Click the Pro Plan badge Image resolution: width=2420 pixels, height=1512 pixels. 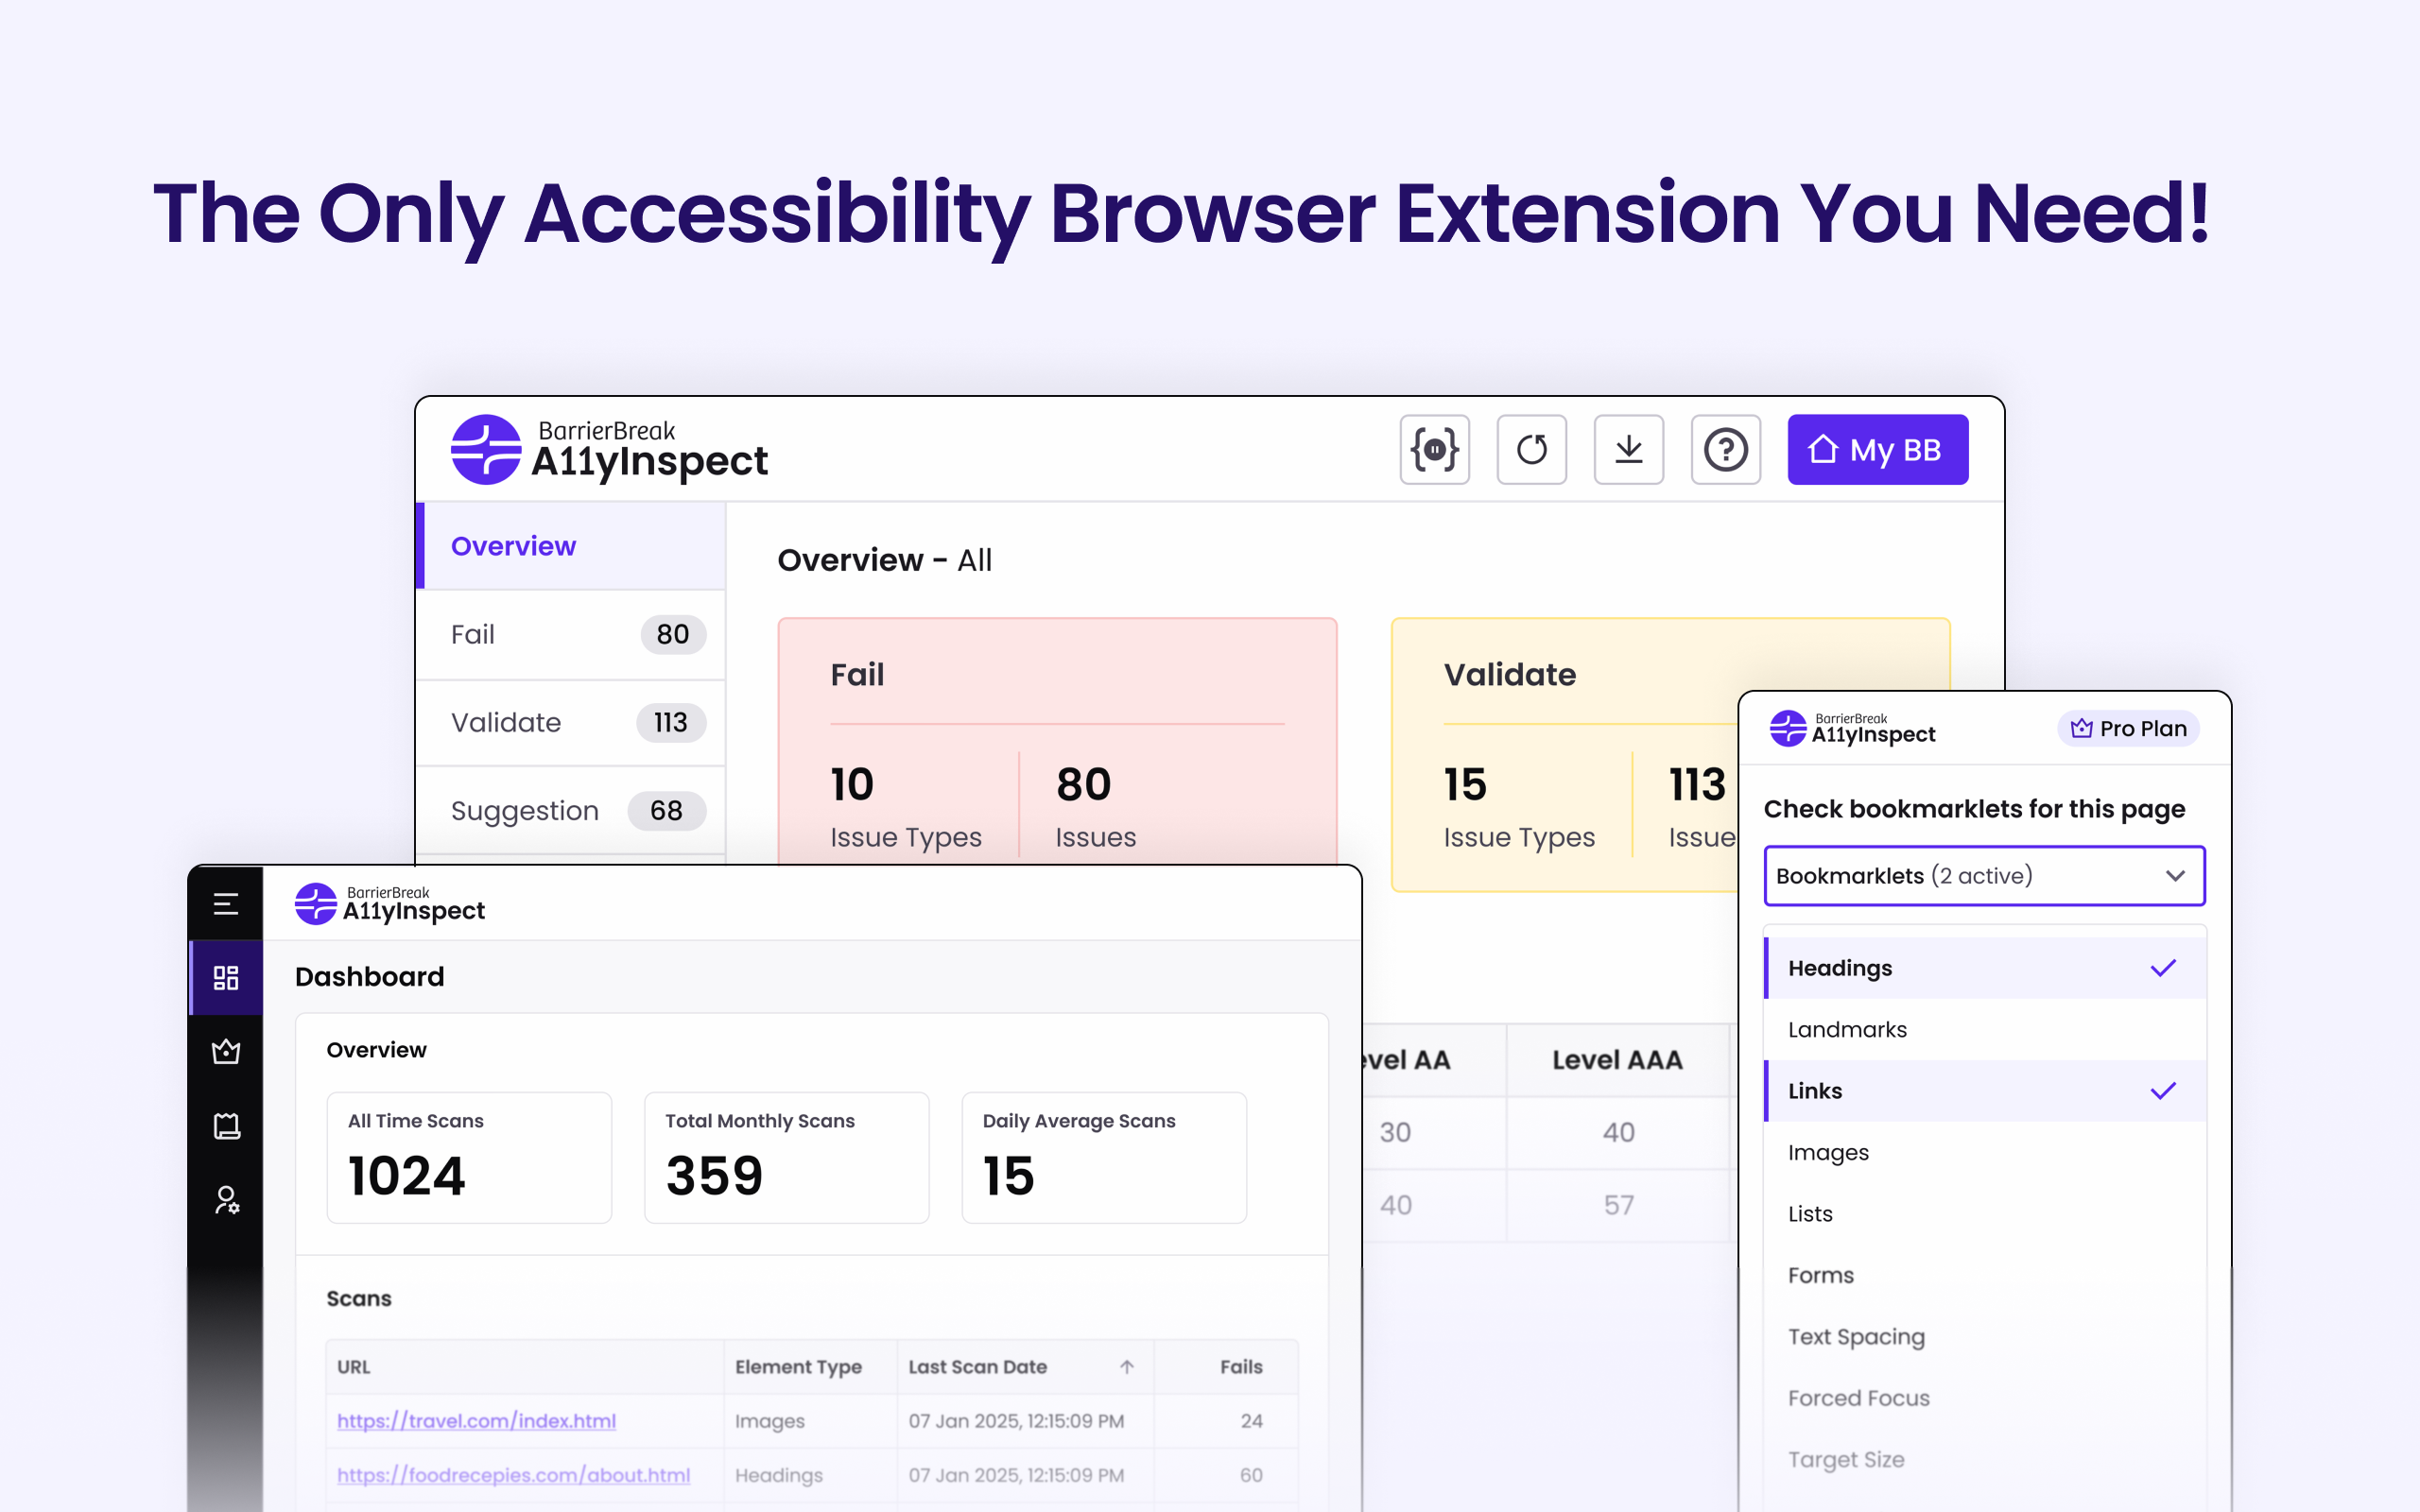[2127, 728]
